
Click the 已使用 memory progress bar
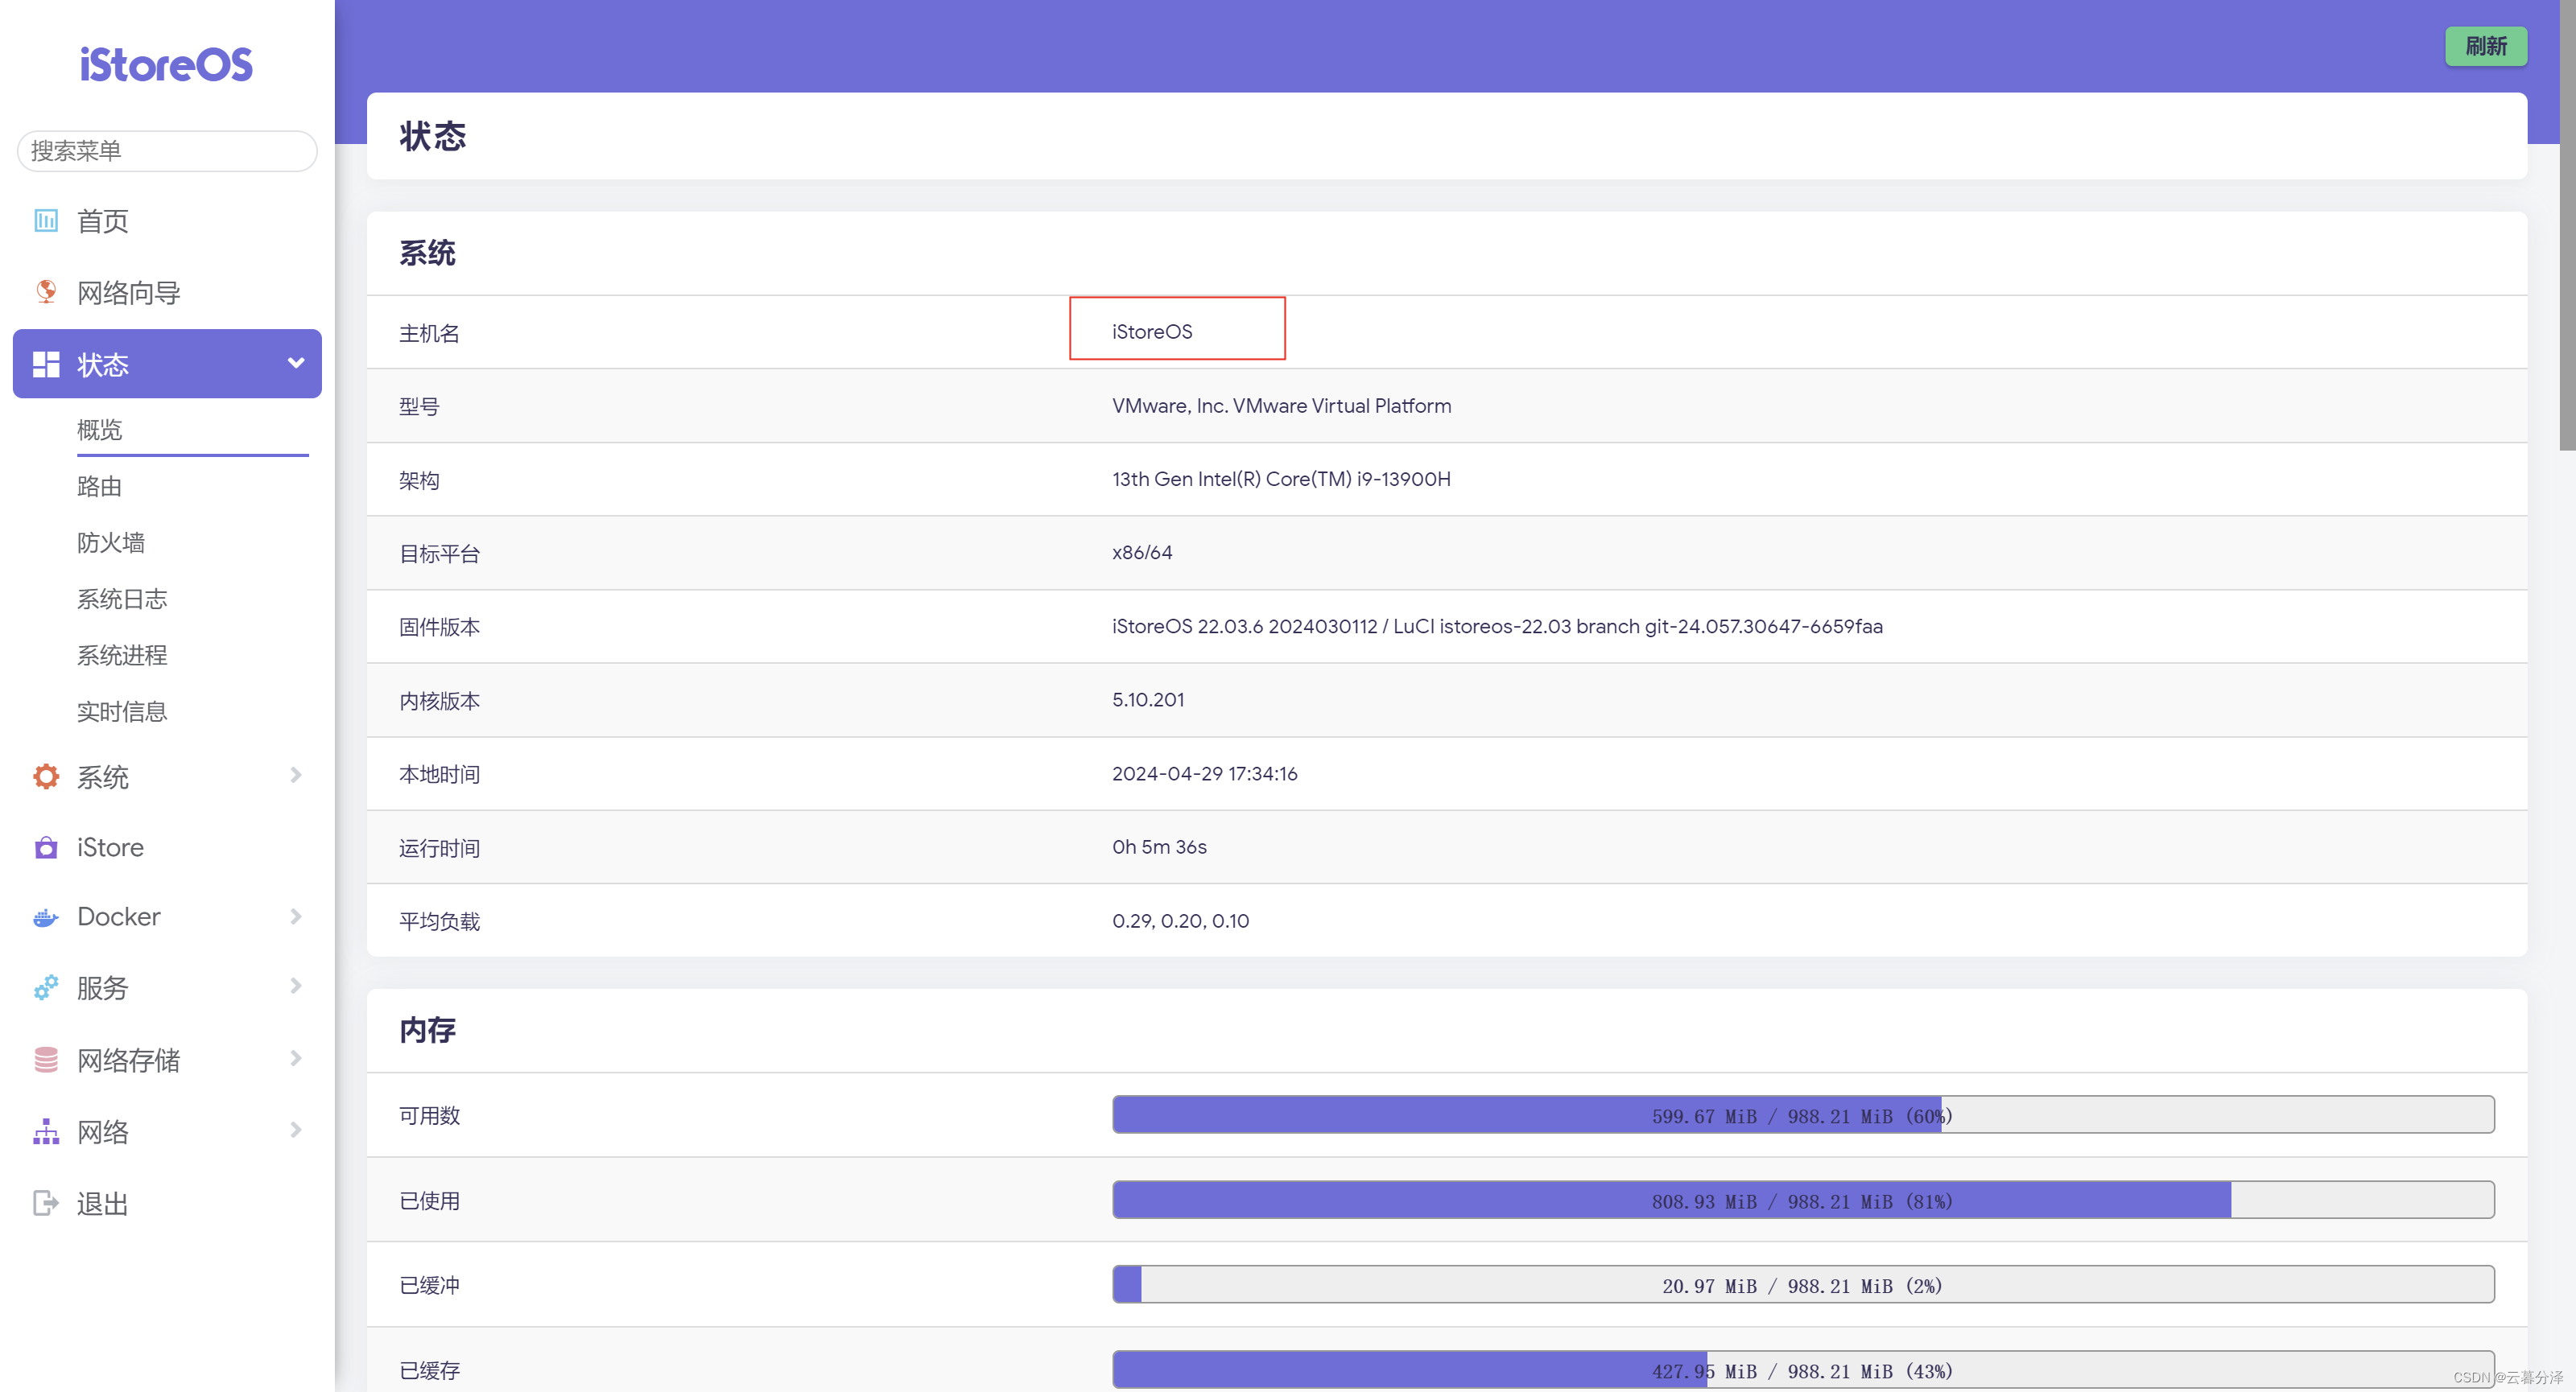click(1802, 1200)
